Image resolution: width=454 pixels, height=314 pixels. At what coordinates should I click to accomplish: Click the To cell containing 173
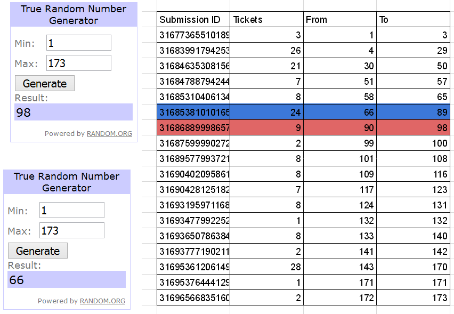tap(413, 298)
